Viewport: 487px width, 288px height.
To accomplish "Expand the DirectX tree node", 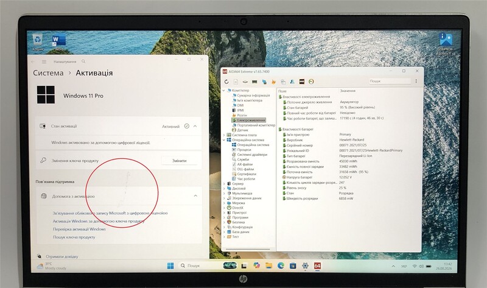I will (x=224, y=208).
